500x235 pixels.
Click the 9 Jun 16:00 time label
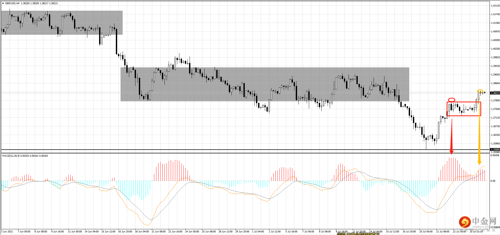coord(58,232)
